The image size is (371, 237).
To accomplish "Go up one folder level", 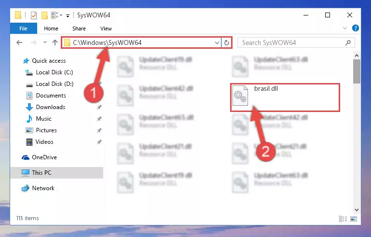I will click(x=55, y=42).
